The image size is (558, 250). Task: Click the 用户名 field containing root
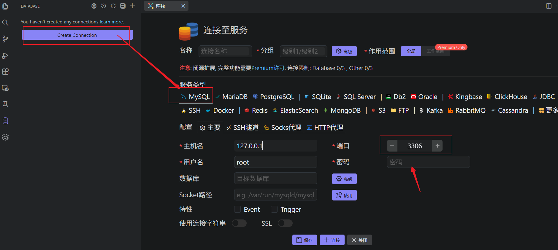tap(275, 162)
